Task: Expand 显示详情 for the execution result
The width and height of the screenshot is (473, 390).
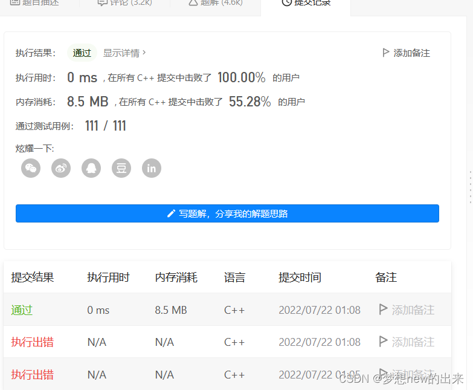Action: (124, 53)
